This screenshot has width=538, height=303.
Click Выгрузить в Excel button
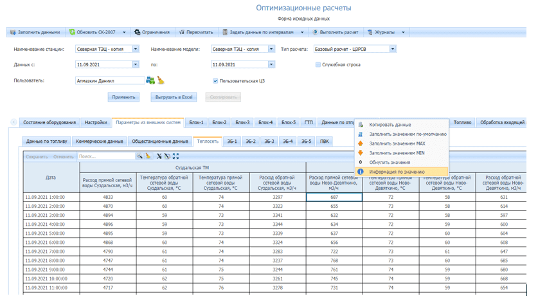click(x=174, y=97)
